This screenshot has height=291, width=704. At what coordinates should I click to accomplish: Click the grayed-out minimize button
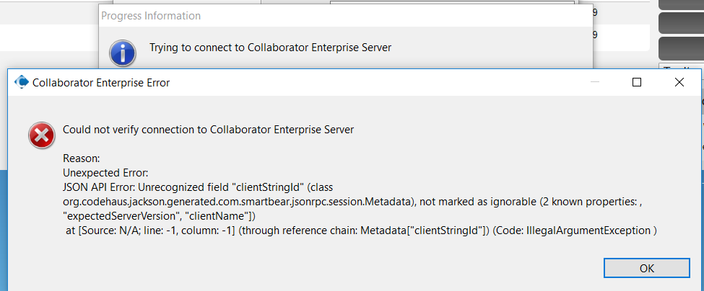594,82
